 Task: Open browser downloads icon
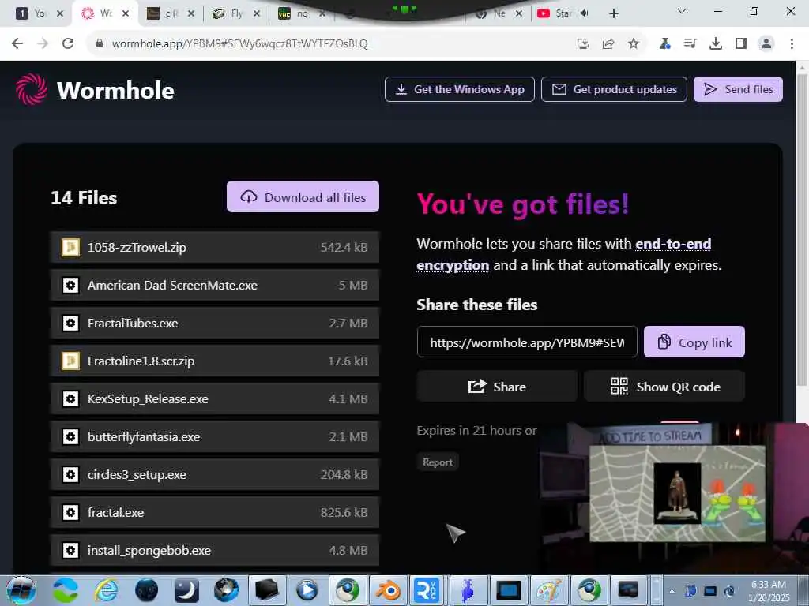click(x=716, y=44)
